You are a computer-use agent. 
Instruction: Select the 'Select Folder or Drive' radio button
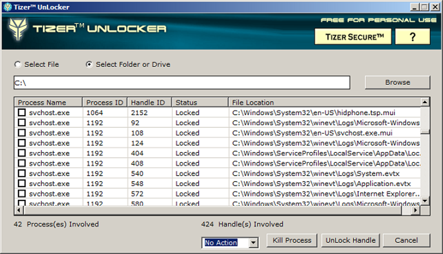89,64
